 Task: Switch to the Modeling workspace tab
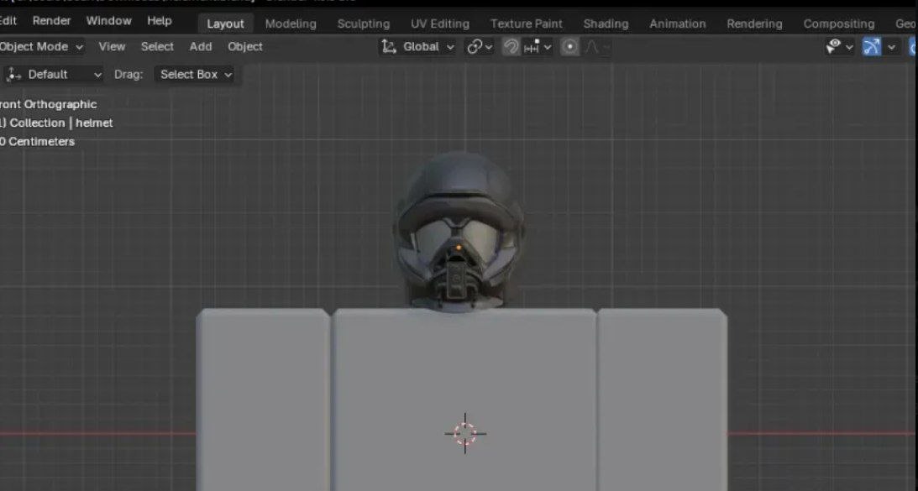tap(291, 24)
